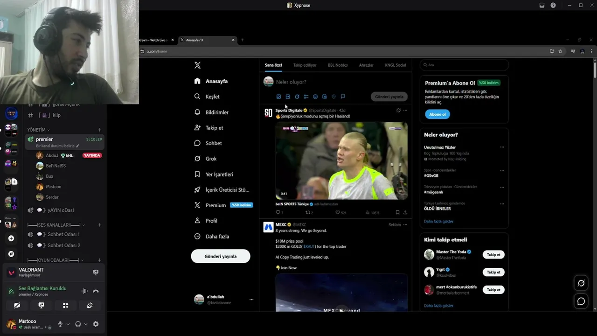Expand microphone input options arrow
This screenshot has height=336, width=597.
[68, 324]
